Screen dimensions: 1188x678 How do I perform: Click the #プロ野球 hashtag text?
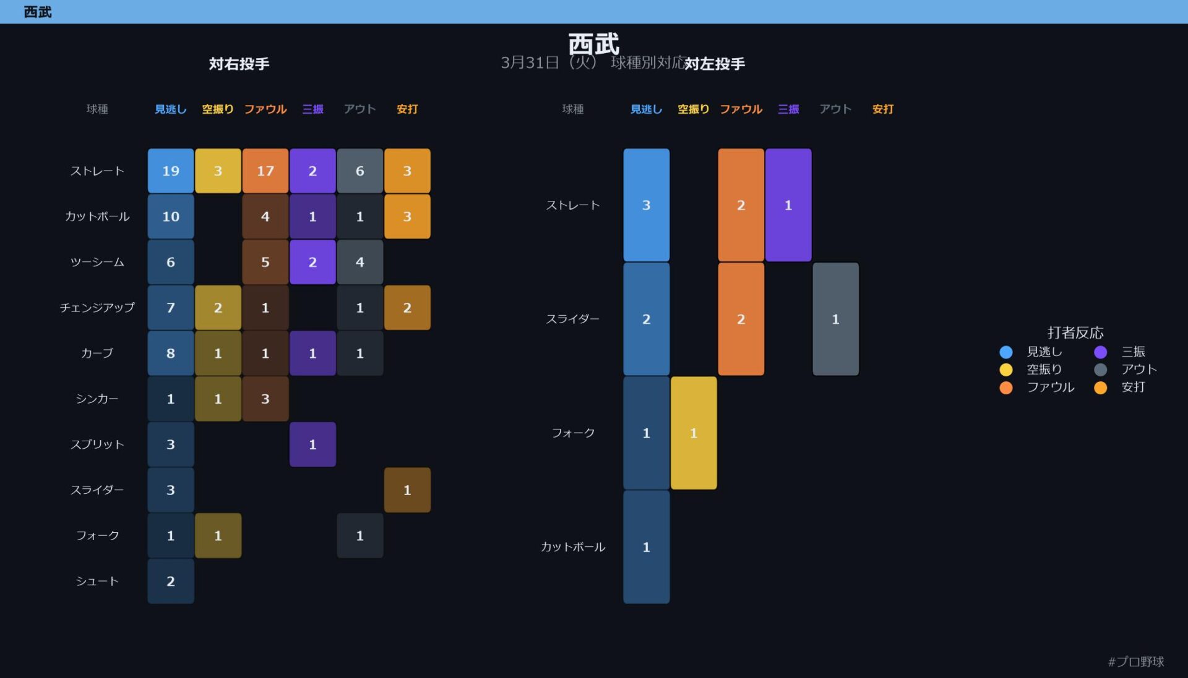pyautogui.click(x=1136, y=661)
